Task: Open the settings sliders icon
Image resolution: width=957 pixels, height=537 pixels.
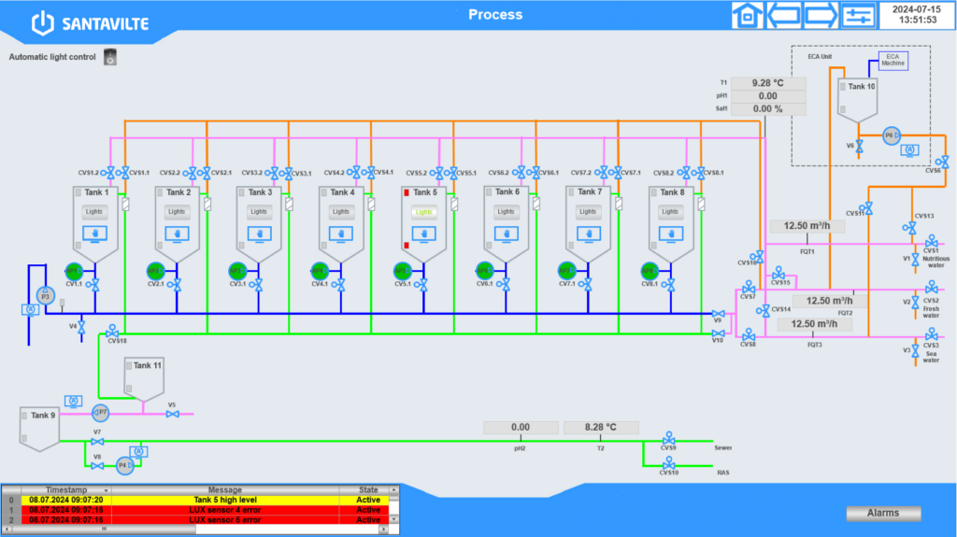Action: point(858,16)
